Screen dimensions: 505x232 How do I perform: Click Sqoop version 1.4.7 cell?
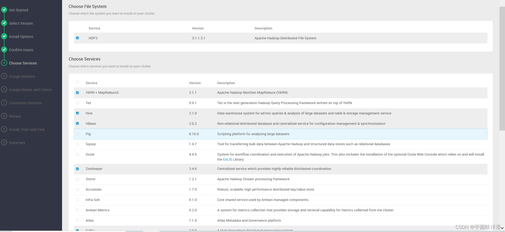193,144
